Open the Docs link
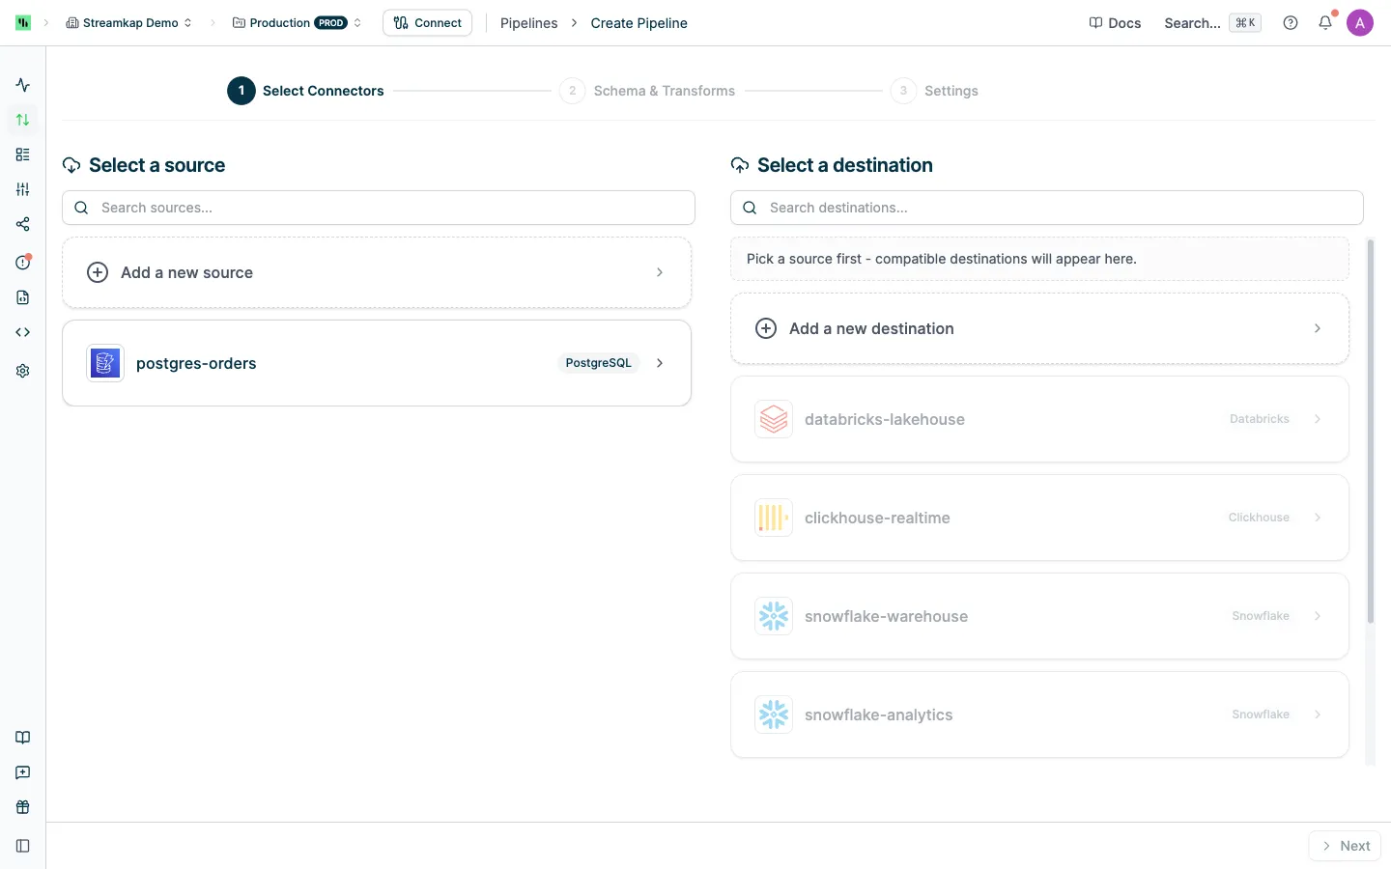 [x=1115, y=23]
